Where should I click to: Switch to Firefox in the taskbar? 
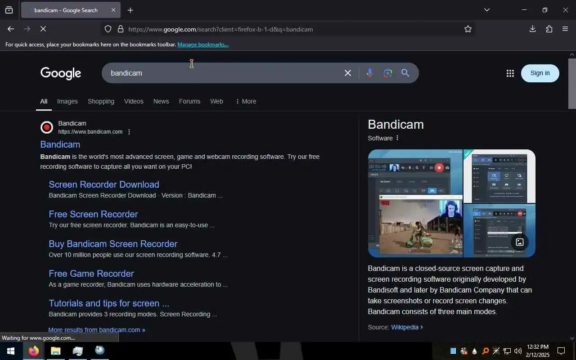coord(34,351)
